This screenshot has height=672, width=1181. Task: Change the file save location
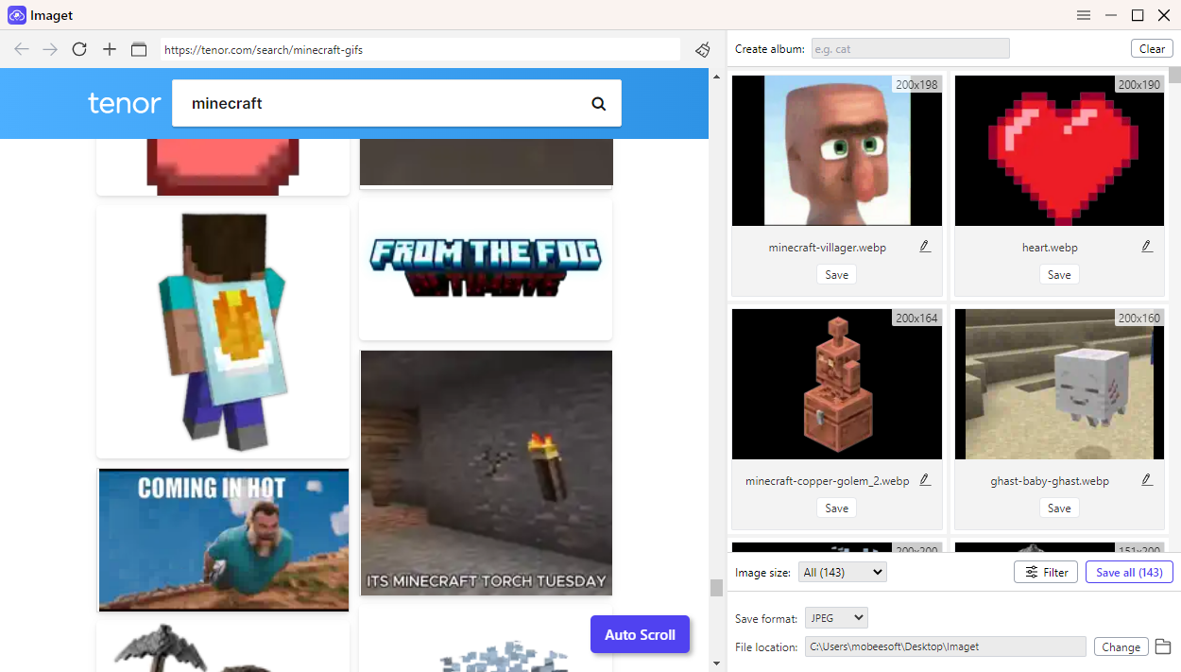(x=1121, y=646)
